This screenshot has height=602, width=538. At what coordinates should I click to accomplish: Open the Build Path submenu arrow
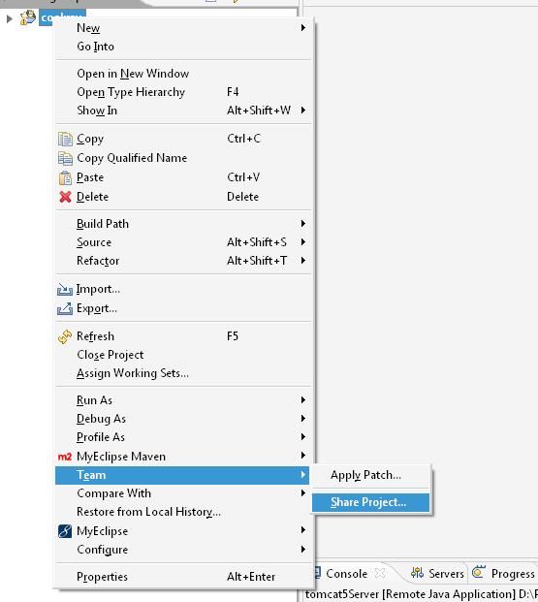click(303, 223)
